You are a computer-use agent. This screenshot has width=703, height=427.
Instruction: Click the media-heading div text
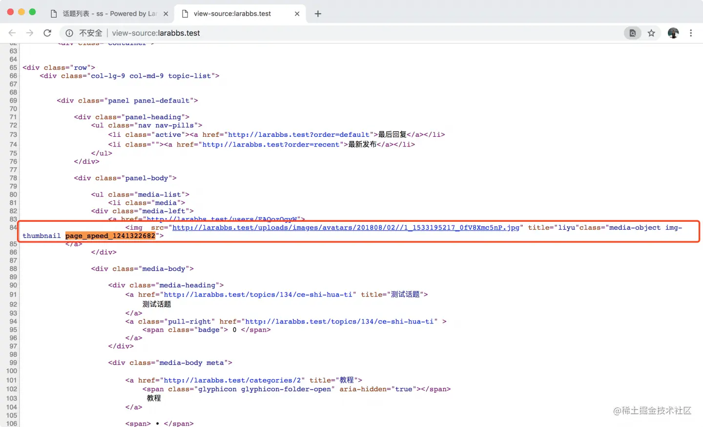(166, 285)
